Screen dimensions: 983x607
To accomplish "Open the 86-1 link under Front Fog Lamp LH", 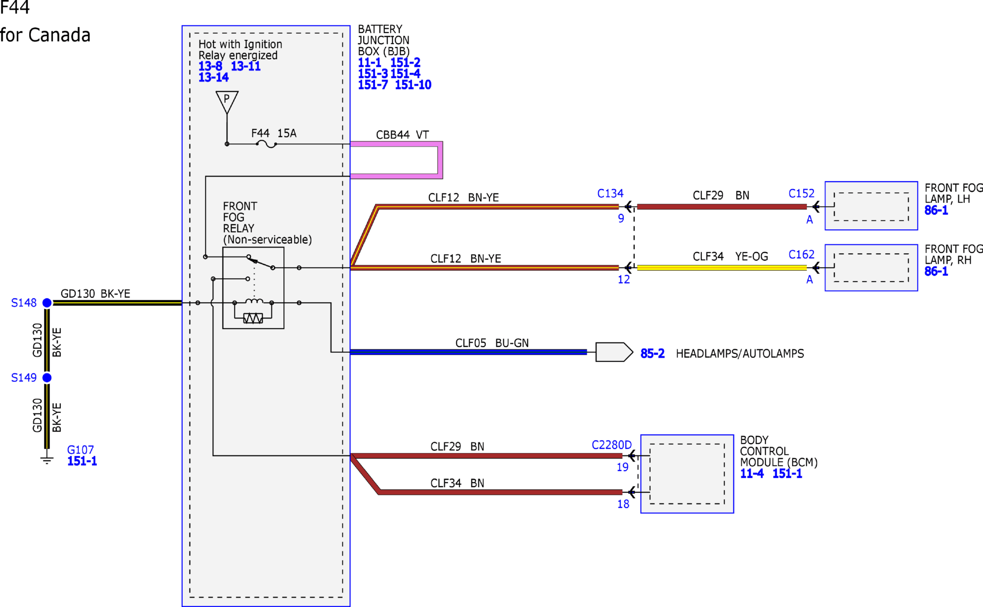I will 936,210.
